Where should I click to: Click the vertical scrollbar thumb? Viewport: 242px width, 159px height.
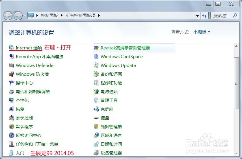[236, 83]
